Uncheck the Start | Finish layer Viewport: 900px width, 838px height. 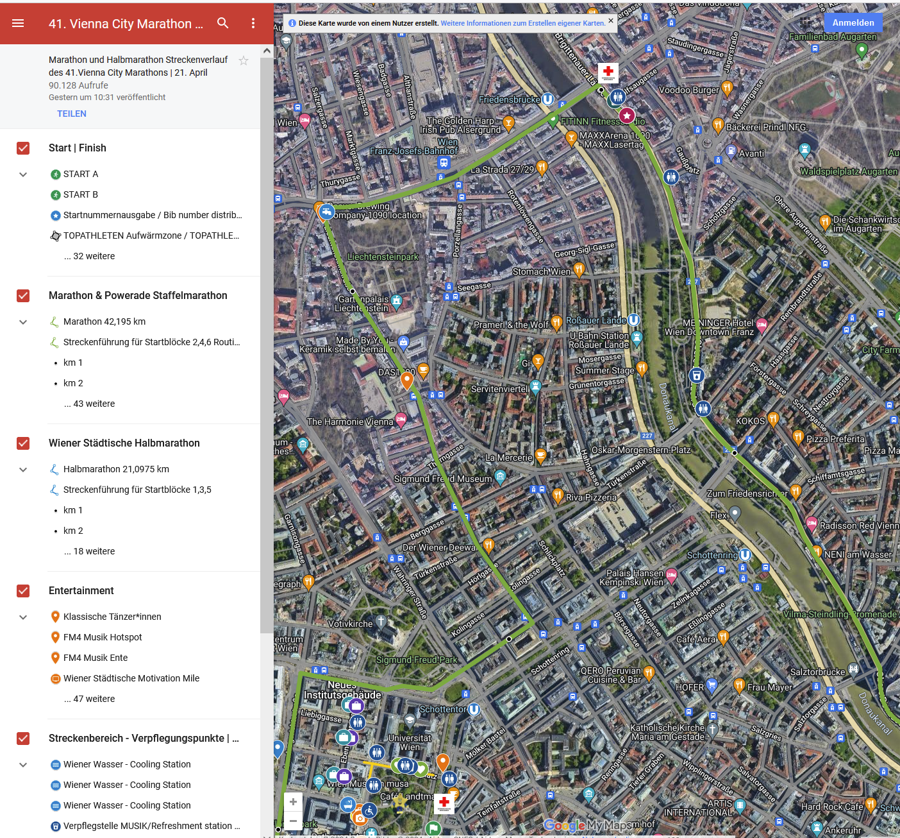tap(23, 148)
